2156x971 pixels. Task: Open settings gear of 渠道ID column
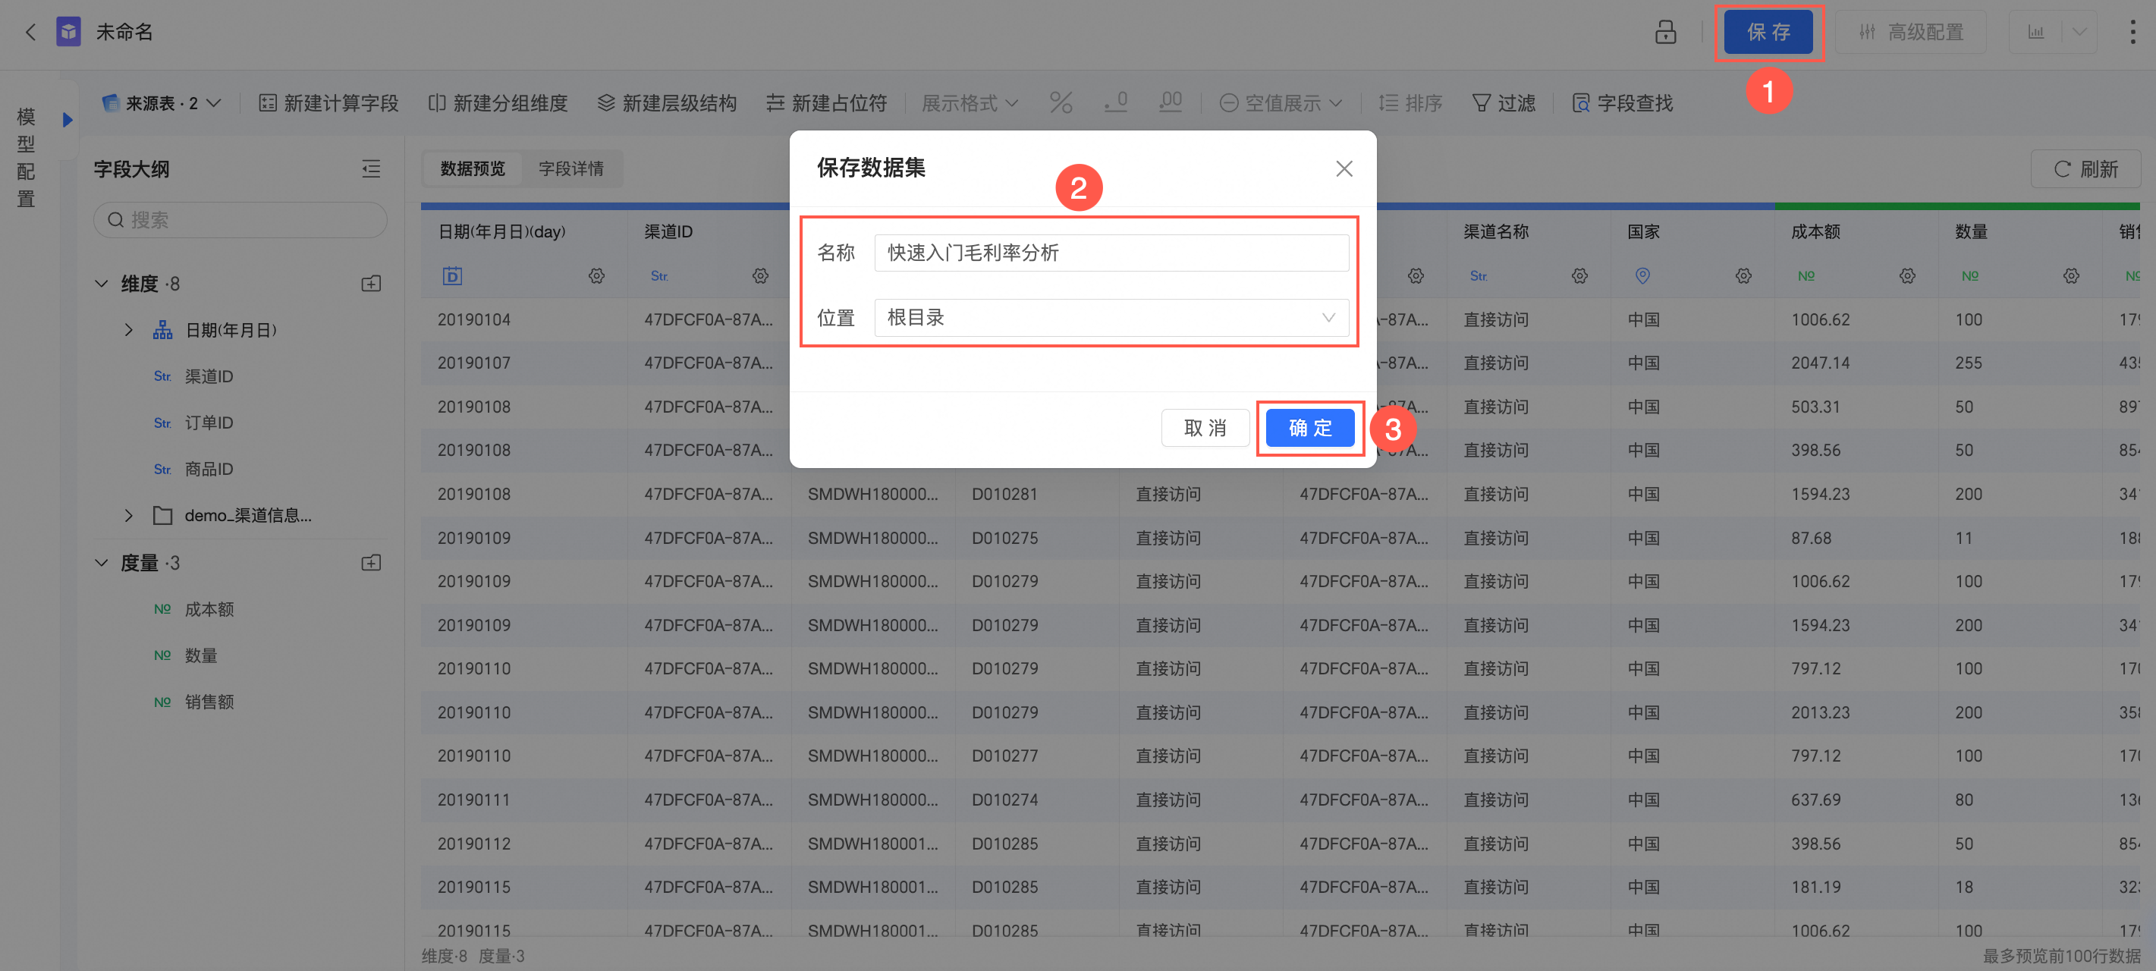(760, 275)
